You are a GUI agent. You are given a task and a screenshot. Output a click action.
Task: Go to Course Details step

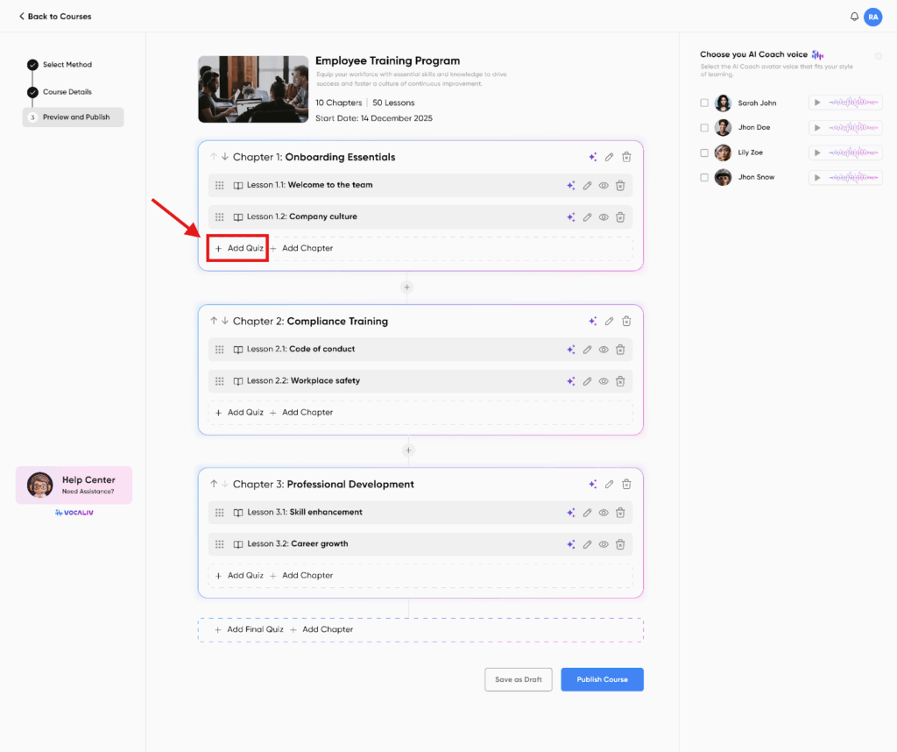tap(67, 92)
